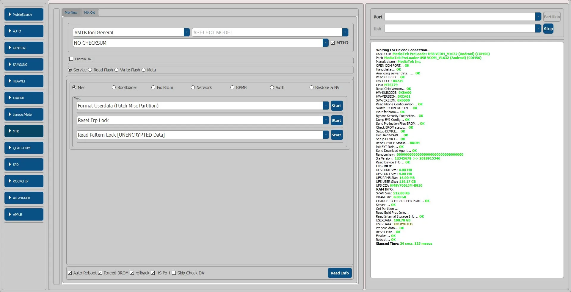Switch to the Mtk Old tab

click(90, 13)
